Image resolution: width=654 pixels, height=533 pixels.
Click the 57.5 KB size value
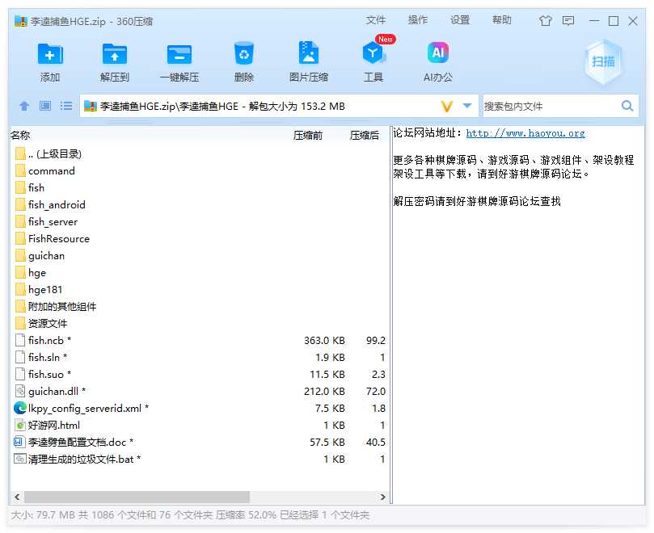[x=327, y=443]
